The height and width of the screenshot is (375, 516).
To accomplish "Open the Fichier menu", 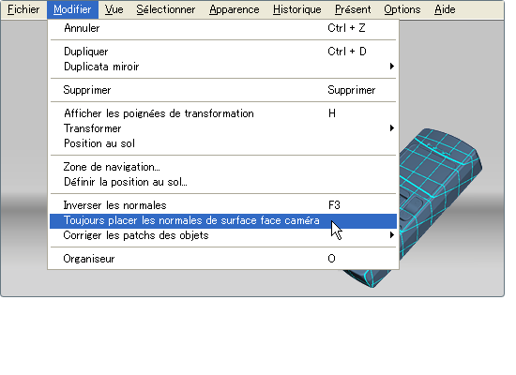I will (x=23, y=9).
